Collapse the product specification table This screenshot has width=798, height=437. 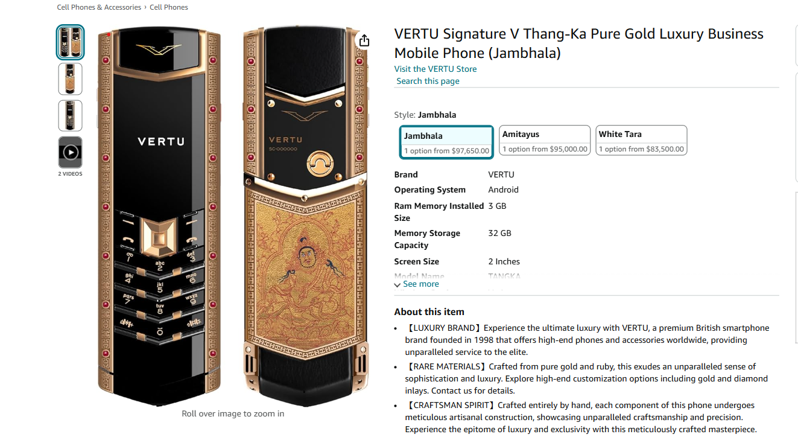click(420, 284)
